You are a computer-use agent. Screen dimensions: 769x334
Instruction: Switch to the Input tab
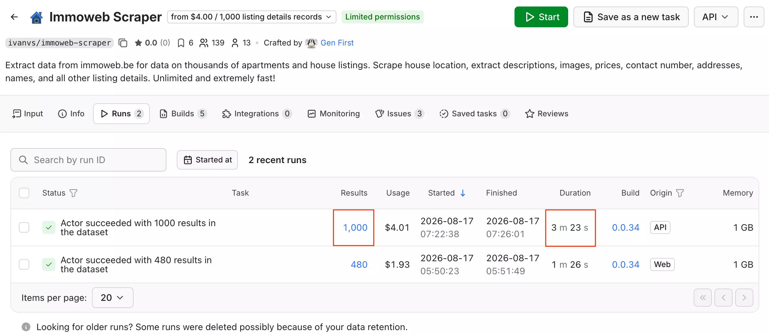[28, 114]
